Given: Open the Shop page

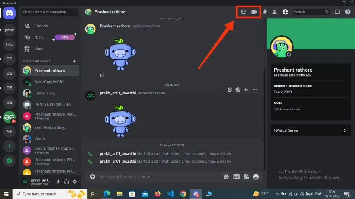Looking at the screenshot, I should pyautogui.click(x=50, y=49).
